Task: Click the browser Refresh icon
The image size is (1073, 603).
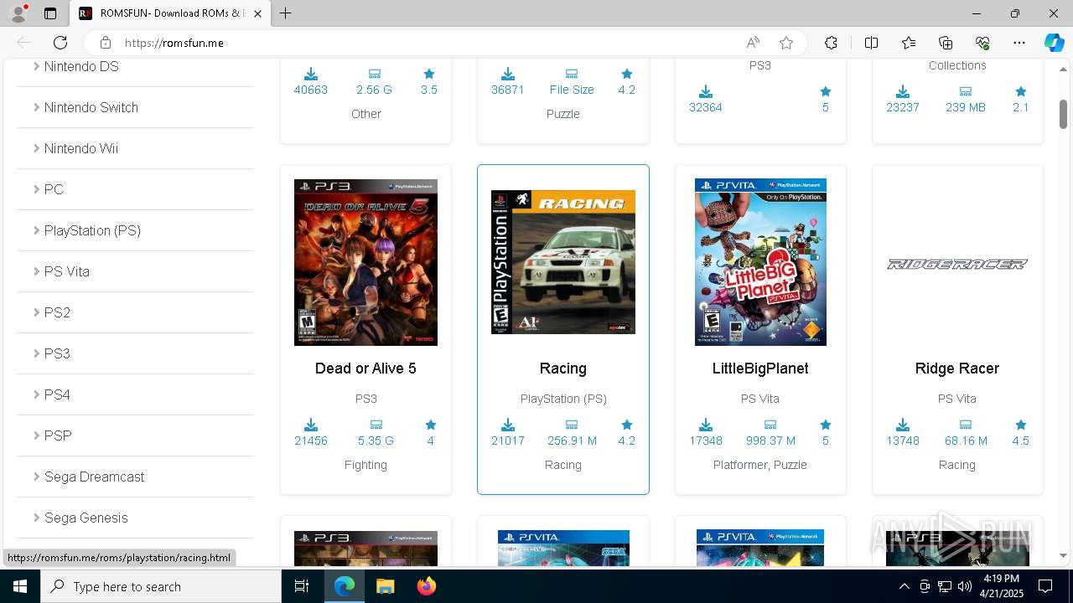Action: [60, 43]
